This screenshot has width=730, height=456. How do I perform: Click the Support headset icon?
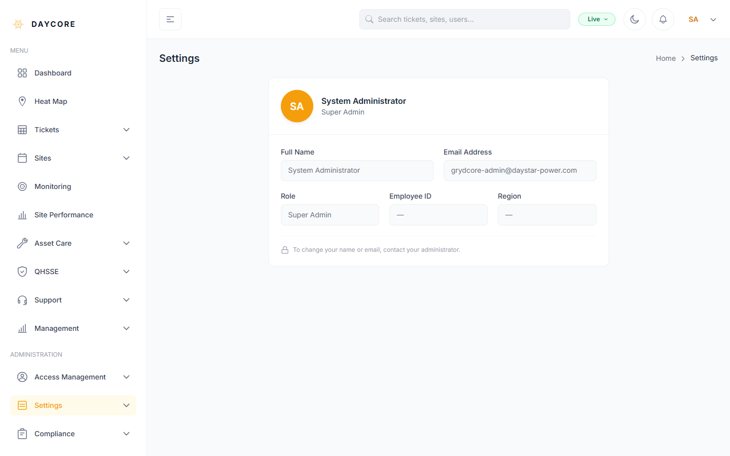pos(22,300)
